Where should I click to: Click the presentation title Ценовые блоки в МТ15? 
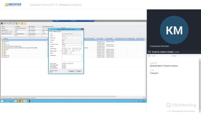56,5
